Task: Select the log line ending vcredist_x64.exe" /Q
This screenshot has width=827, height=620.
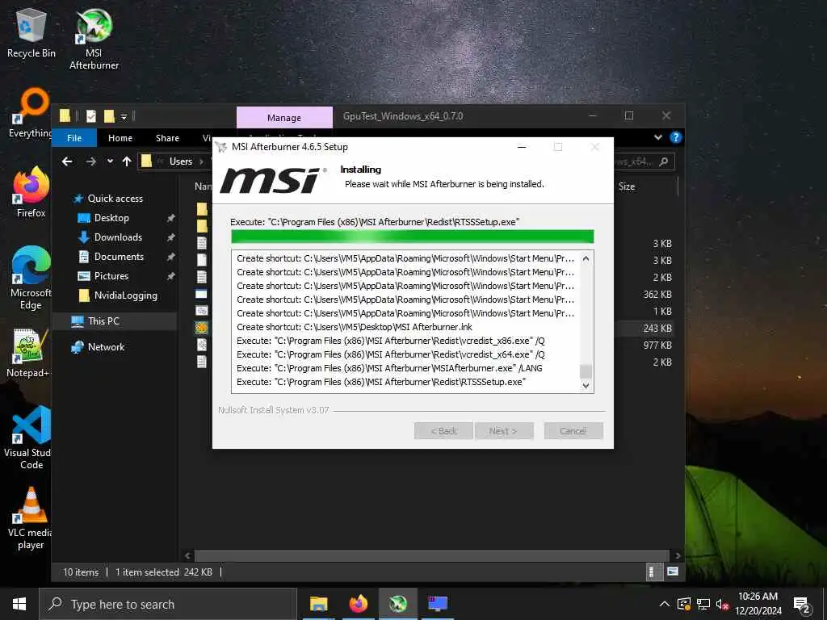Action: pos(391,354)
